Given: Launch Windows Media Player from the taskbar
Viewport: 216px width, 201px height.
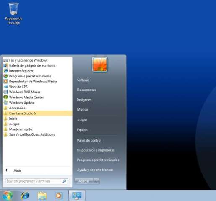Looking at the screenshot, I should point(59,196).
